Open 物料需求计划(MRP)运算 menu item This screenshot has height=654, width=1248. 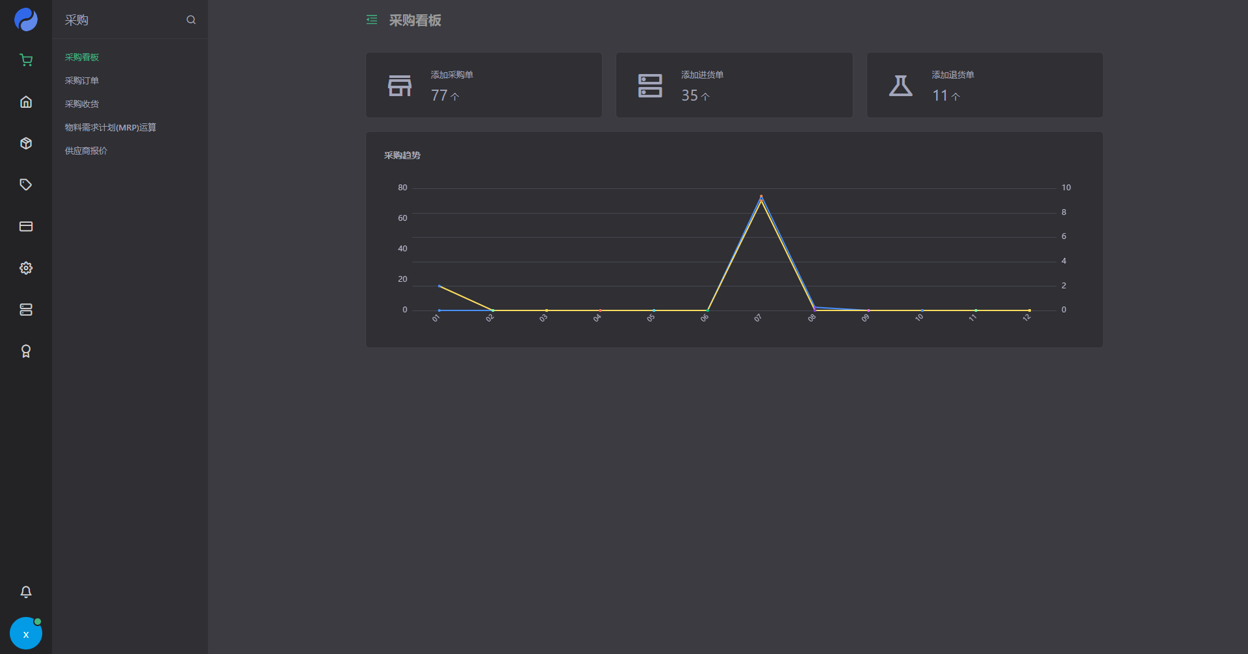coord(110,127)
